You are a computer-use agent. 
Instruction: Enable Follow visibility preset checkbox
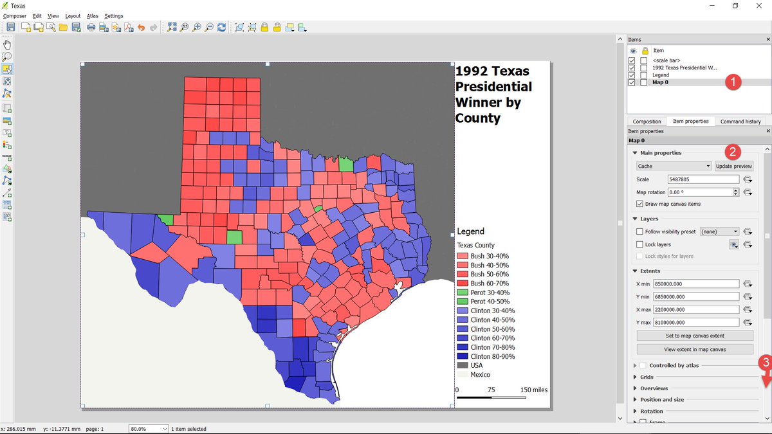tap(639, 231)
